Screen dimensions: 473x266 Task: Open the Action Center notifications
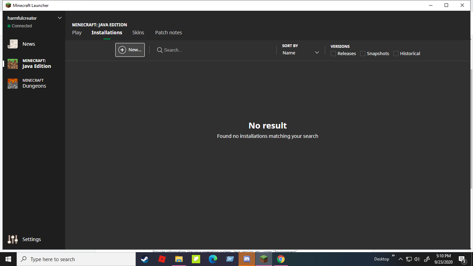[462, 259]
